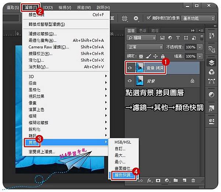Screen dimensions: 221x192
Task: Click the crop grid overlay icon
Action: [124, 18]
